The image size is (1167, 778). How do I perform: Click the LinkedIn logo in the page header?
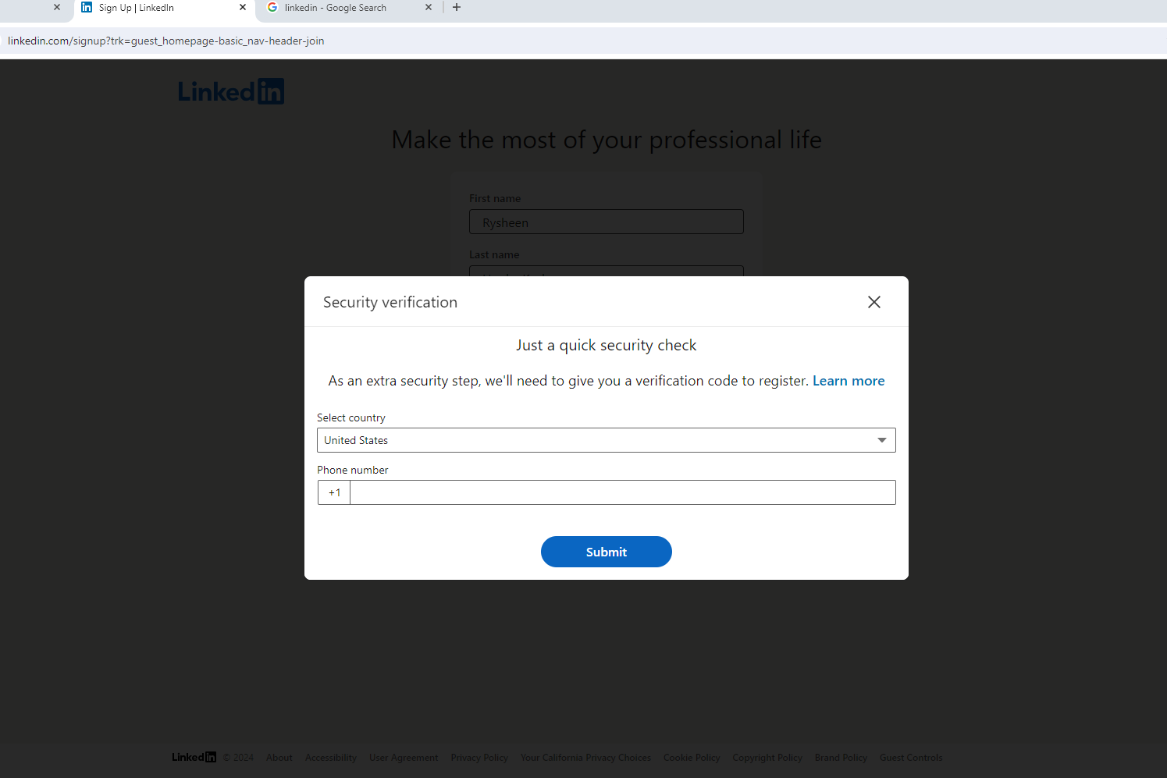[231, 91]
